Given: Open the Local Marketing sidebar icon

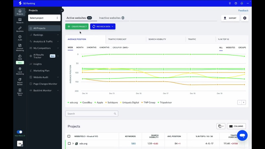Looking at the screenshot, I should pyautogui.click(x=20, y=71).
